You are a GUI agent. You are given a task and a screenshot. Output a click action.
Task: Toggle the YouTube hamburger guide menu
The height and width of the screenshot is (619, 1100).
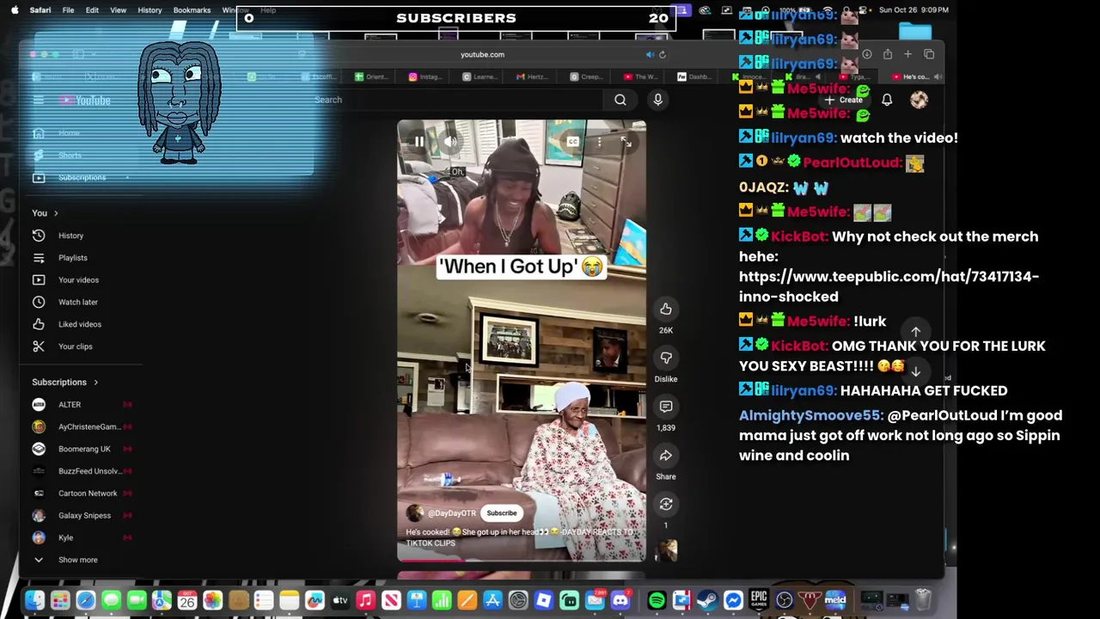click(x=39, y=100)
